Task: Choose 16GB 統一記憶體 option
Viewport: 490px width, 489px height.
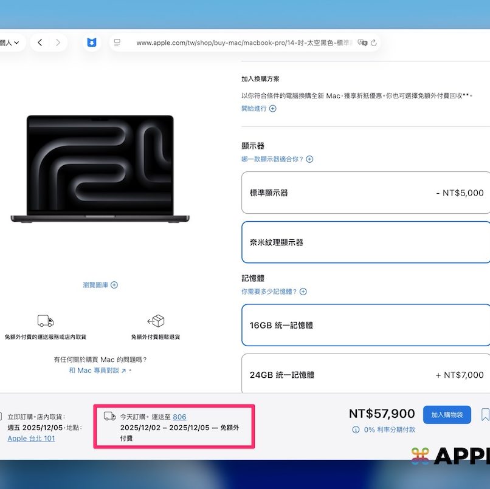Action: [365, 325]
